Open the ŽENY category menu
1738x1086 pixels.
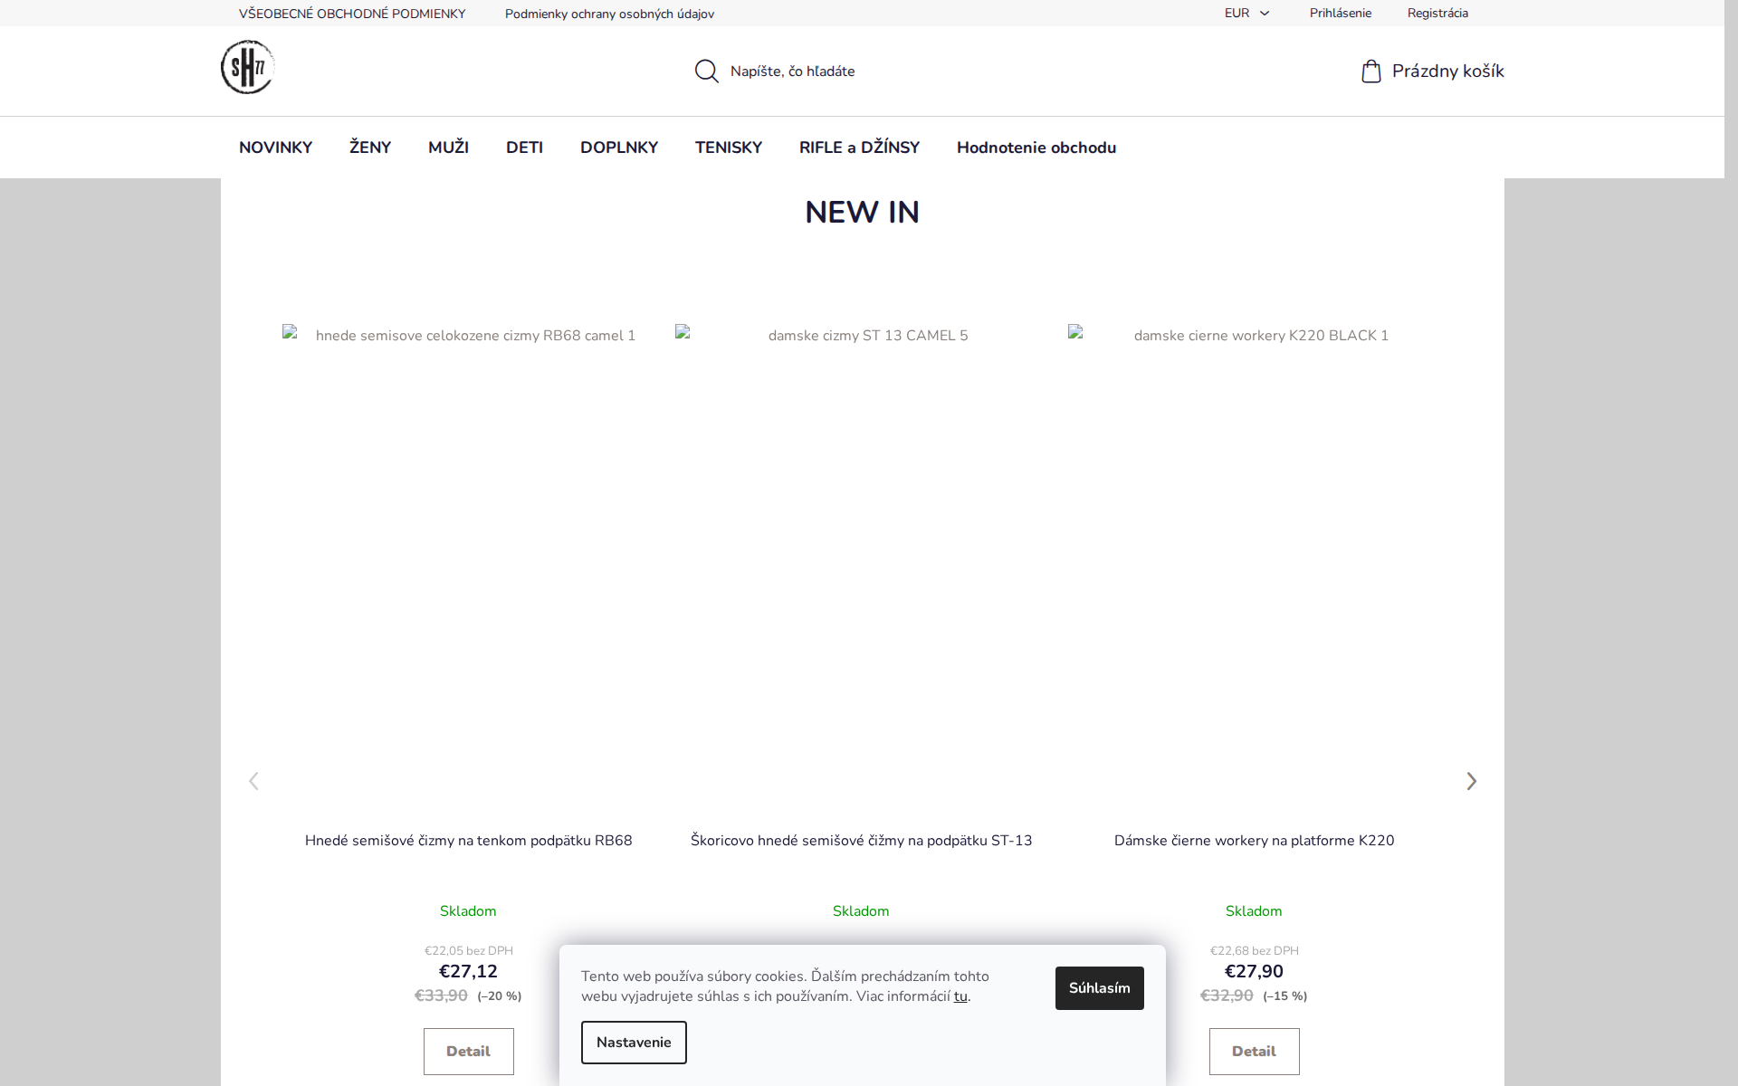tap(370, 148)
